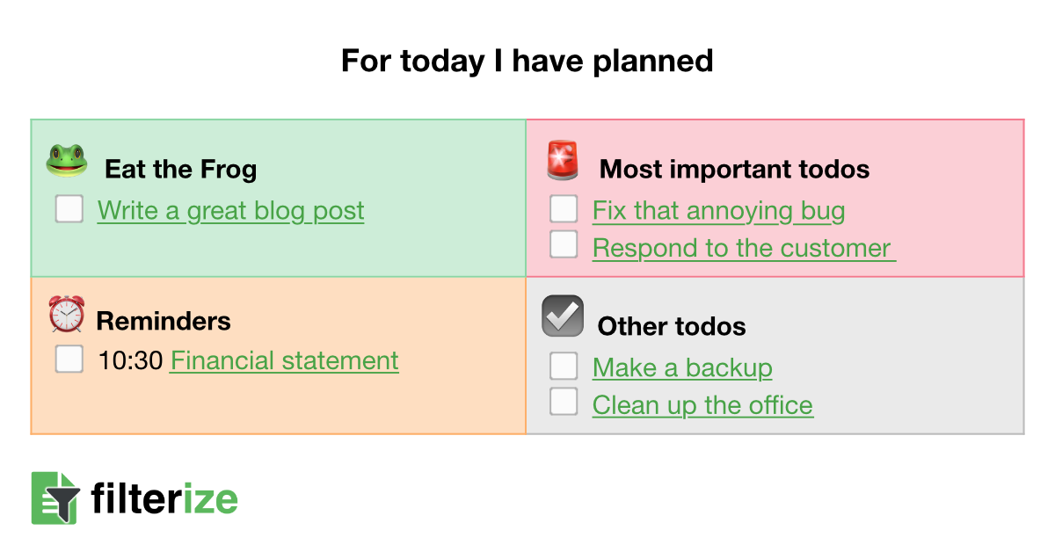1055x552 pixels.
Task: Check the Write a great blog post checkbox
Action: pos(69,209)
